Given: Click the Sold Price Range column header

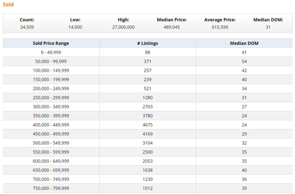Looking at the screenshot, I should tap(51, 43).
